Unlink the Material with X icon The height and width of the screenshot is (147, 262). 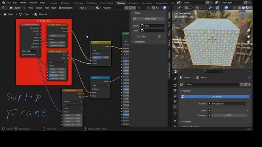pos(134,8)
